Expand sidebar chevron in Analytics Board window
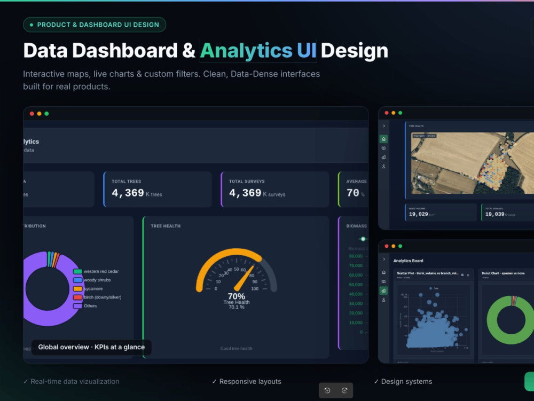 pos(384,260)
